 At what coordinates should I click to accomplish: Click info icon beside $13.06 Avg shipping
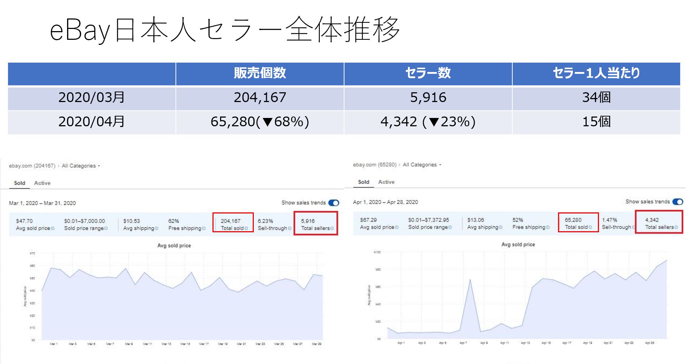click(x=501, y=227)
